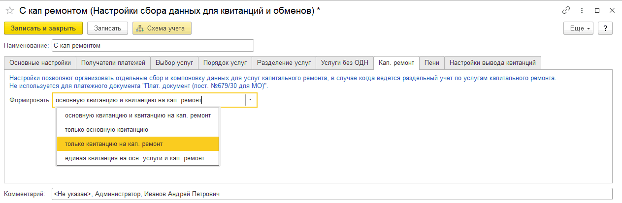Click Записать и закрыть button
The height and width of the screenshot is (203, 622).
point(43,28)
